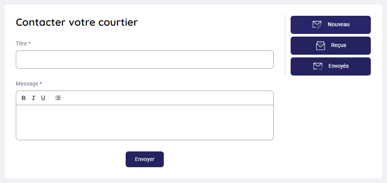Toggle underline formatting in the message editor
This screenshot has height=183, width=387.
43,98
